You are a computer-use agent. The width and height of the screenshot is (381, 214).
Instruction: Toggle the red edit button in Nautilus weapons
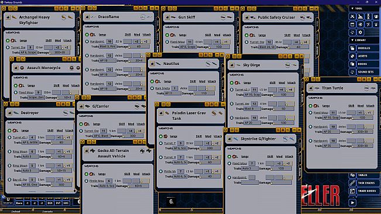(157, 81)
